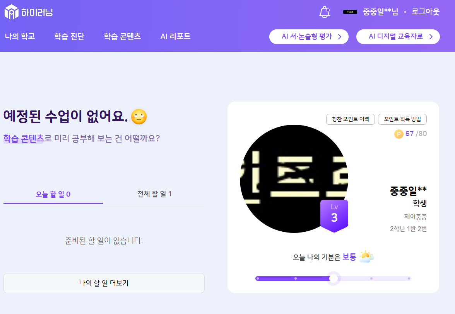Viewport: 455px width, 314px height.
Task: Click the arrow on AI 디지털 교육자료
Action: pyautogui.click(x=431, y=37)
